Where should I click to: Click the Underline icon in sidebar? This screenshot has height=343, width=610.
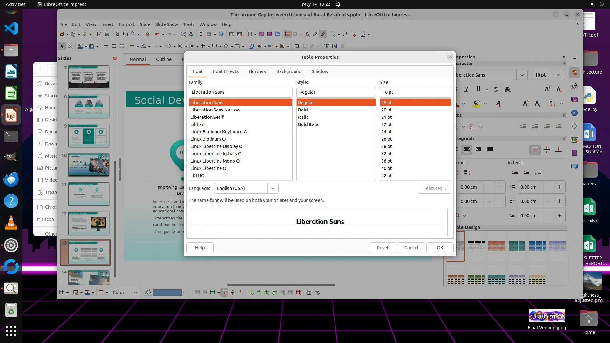tap(478, 89)
